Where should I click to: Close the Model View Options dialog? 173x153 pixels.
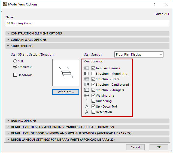166,4
